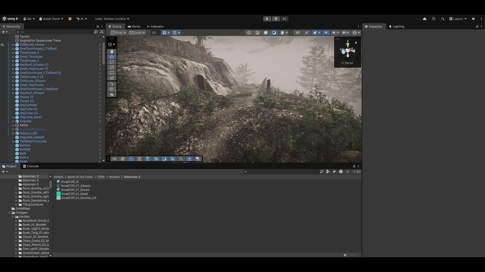
Task: Select the Inspector tab
Action: pyautogui.click(x=374, y=26)
